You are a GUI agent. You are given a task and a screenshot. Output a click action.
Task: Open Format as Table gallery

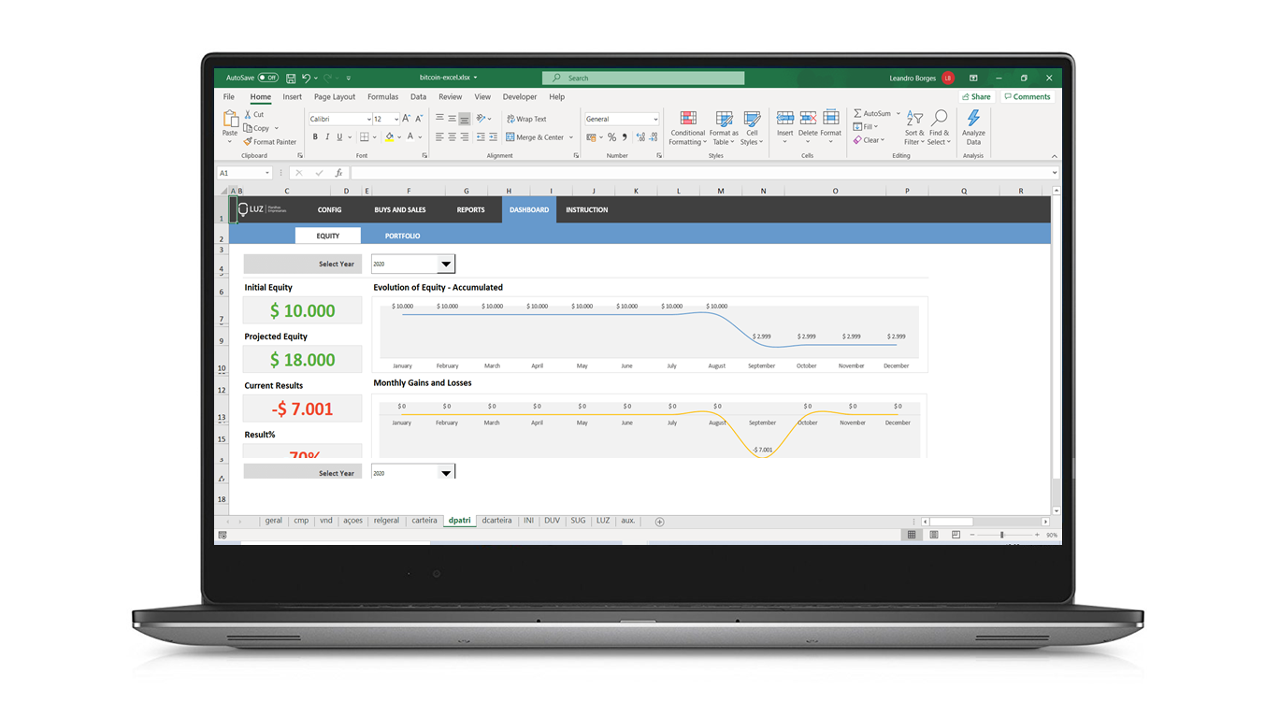tap(724, 128)
